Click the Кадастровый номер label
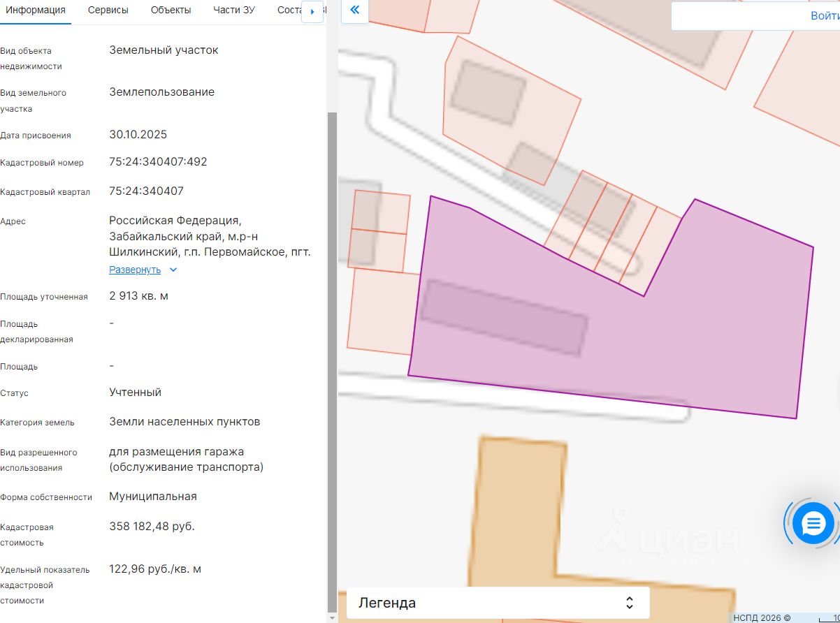Screen dimensions: 840x623 (x=42, y=163)
